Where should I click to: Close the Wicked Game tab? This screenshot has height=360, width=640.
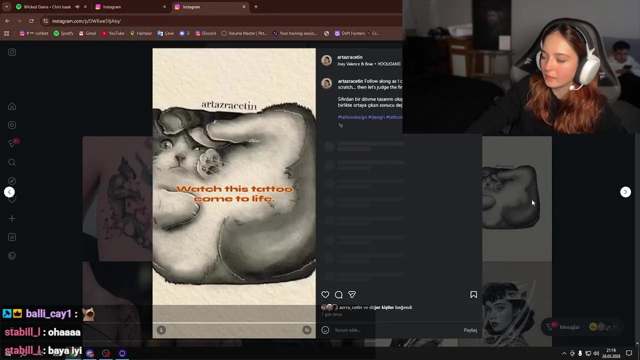[85, 7]
